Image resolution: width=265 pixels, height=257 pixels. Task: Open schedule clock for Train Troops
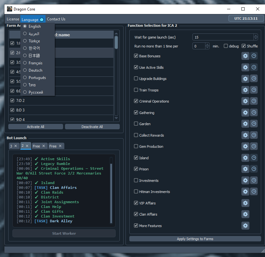click(x=254, y=90)
